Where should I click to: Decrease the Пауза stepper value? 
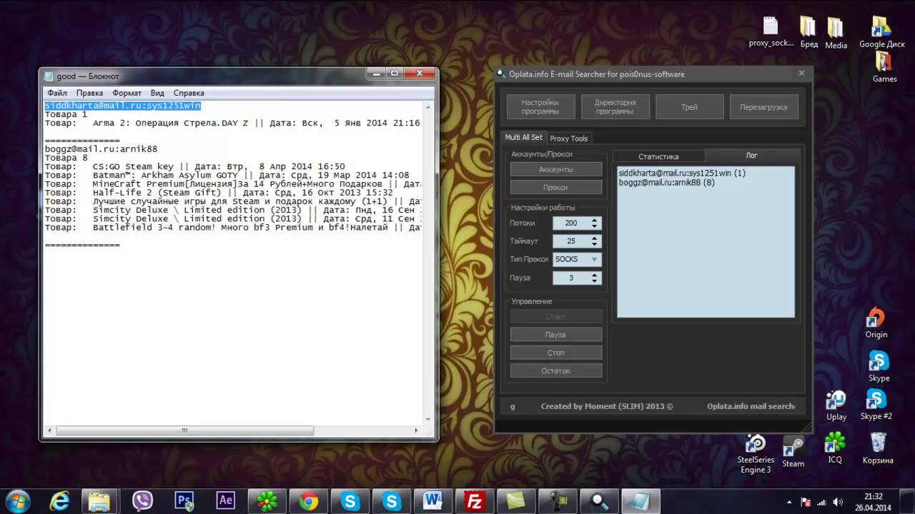pyautogui.click(x=594, y=281)
